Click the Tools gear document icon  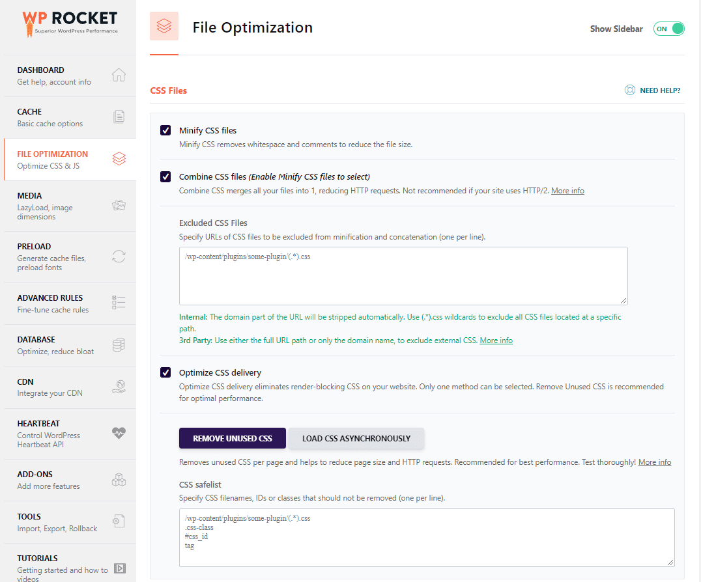coord(119,521)
